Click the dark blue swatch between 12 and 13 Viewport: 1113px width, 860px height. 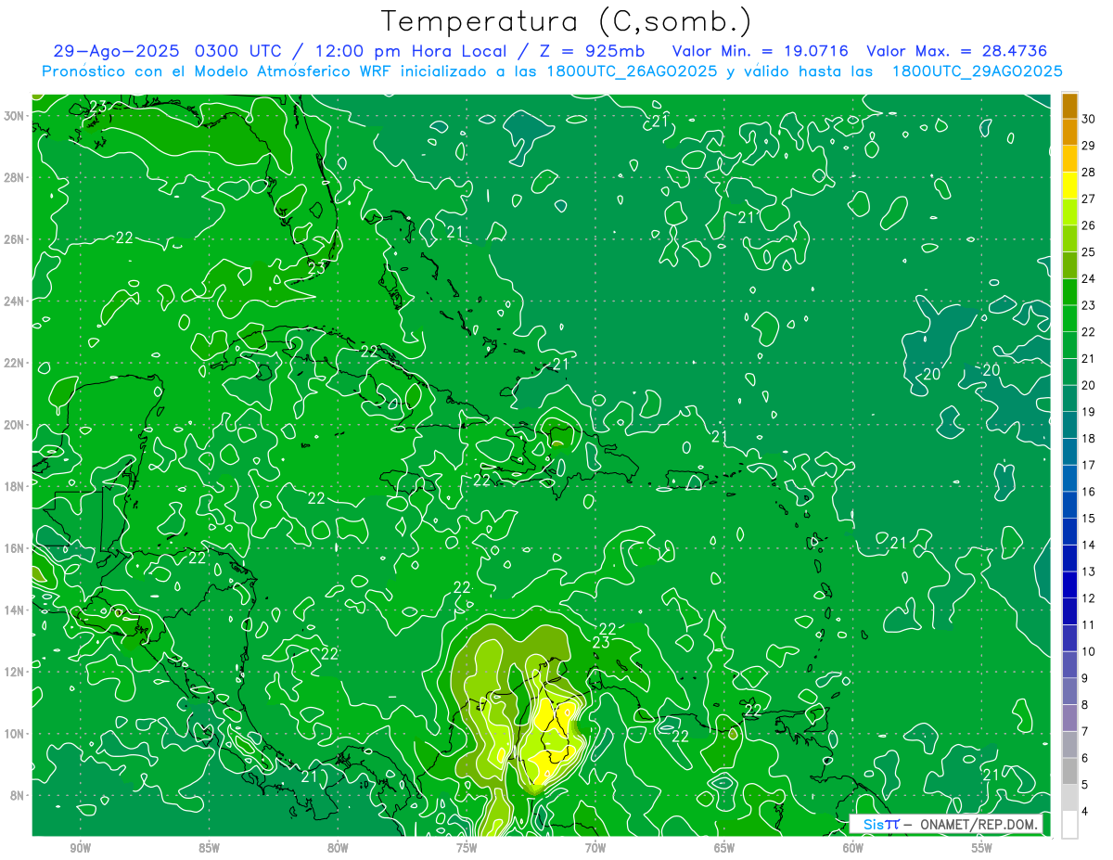(1070, 584)
